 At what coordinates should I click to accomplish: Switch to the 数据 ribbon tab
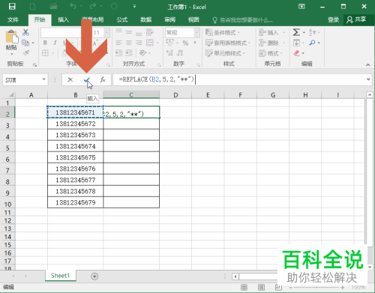tap(146, 19)
